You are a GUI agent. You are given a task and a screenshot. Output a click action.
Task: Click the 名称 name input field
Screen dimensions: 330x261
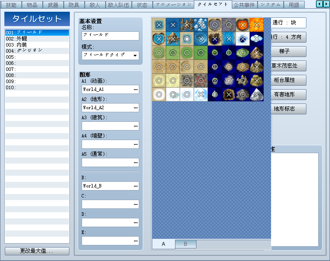(x=110, y=36)
